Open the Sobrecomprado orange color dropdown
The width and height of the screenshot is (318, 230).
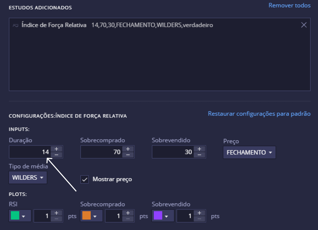pos(91,216)
